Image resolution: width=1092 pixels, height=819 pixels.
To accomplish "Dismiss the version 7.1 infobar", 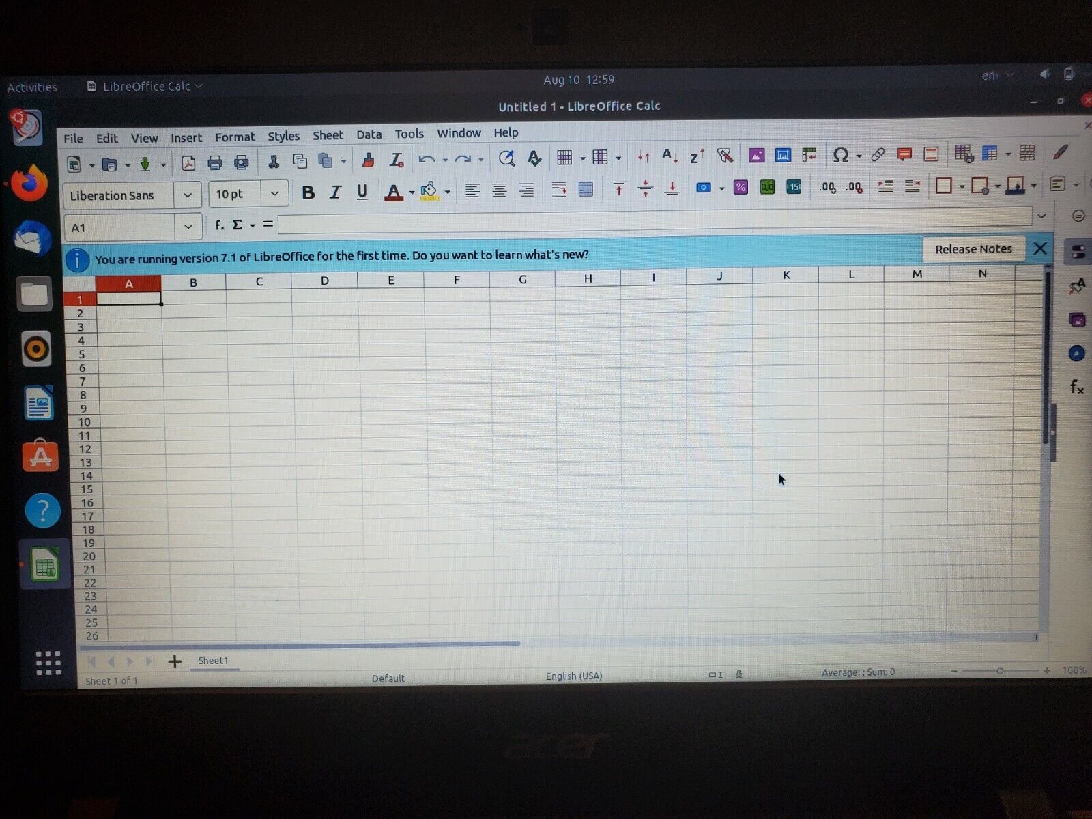I will pos(1040,248).
